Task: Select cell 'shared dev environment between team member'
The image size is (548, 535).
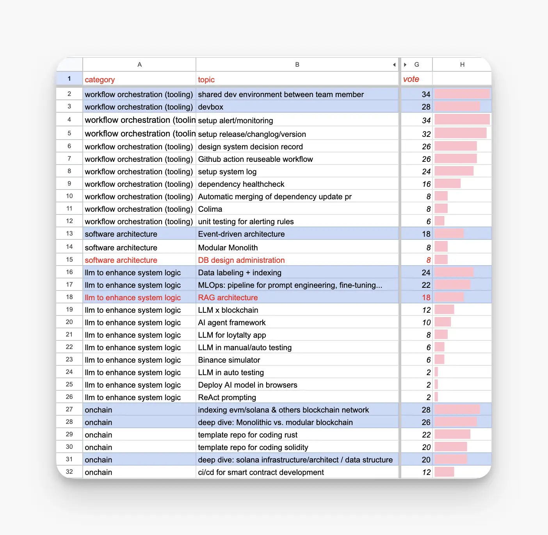Action: click(297, 94)
